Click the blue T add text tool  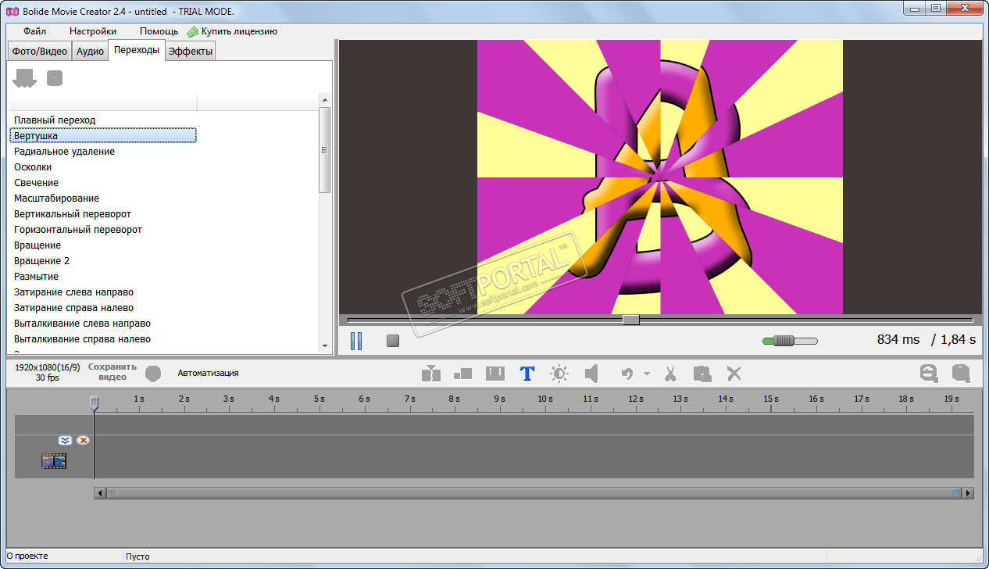[527, 374]
